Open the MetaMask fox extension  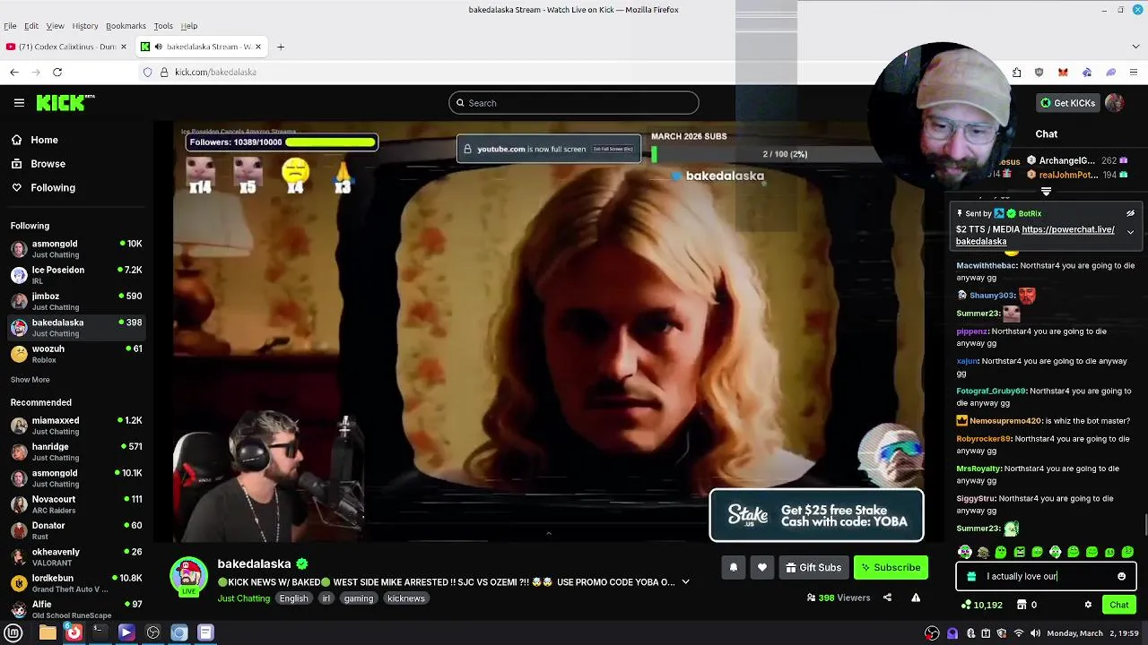(1063, 72)
